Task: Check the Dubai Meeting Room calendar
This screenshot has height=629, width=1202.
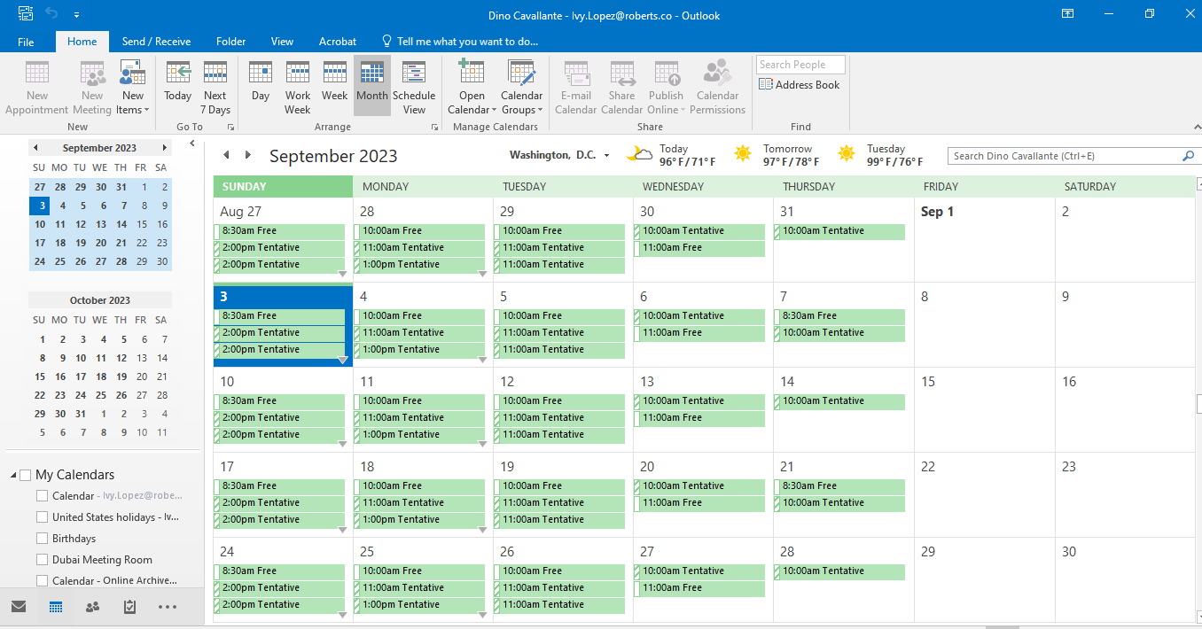Action: click(x=42, y=560)
